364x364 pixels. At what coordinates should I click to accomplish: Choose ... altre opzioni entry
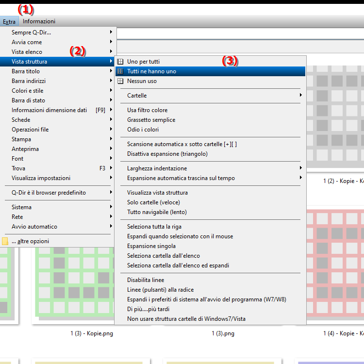[x=57, y=241]
